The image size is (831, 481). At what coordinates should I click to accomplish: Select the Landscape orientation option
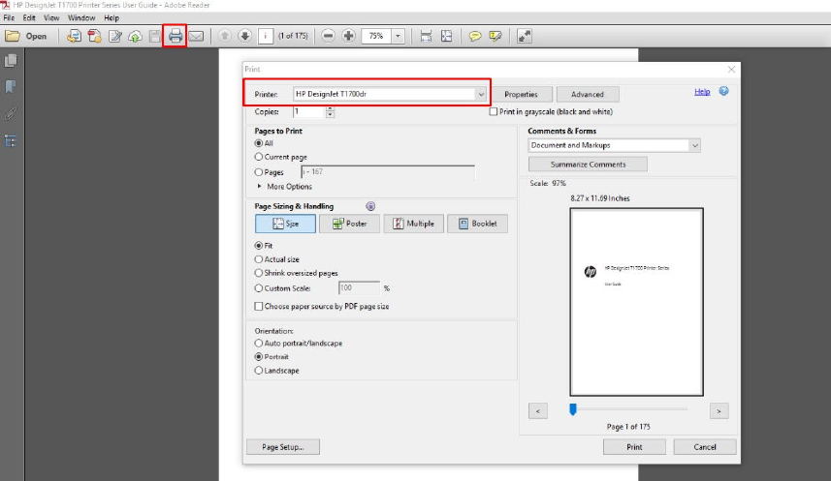(x=258, y=371)
